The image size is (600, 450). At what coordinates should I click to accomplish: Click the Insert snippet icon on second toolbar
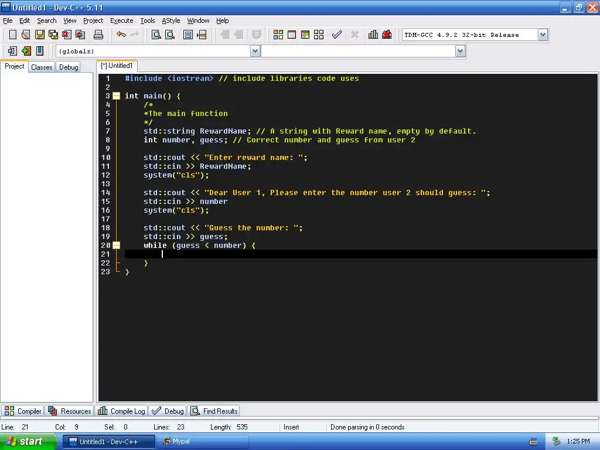tap(12, 51)
